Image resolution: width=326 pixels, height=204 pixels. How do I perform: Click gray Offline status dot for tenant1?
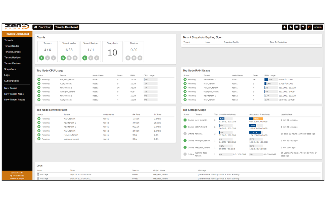[x=185, y=134]
